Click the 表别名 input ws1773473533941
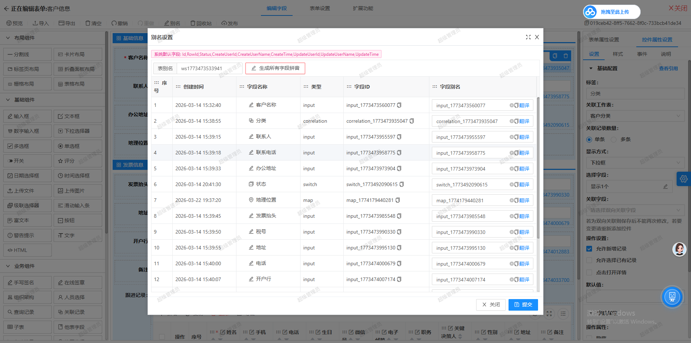Viewport: 691px width, 343px height. click(x=209, y=68)
